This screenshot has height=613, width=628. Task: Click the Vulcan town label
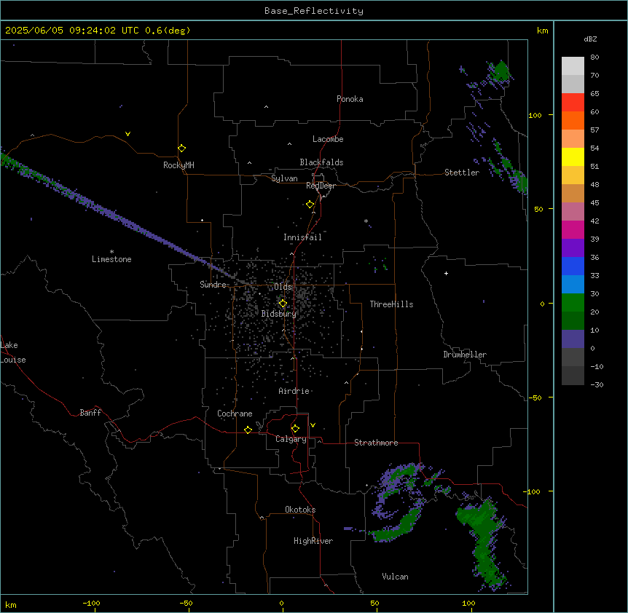click(x=396, y=577)
